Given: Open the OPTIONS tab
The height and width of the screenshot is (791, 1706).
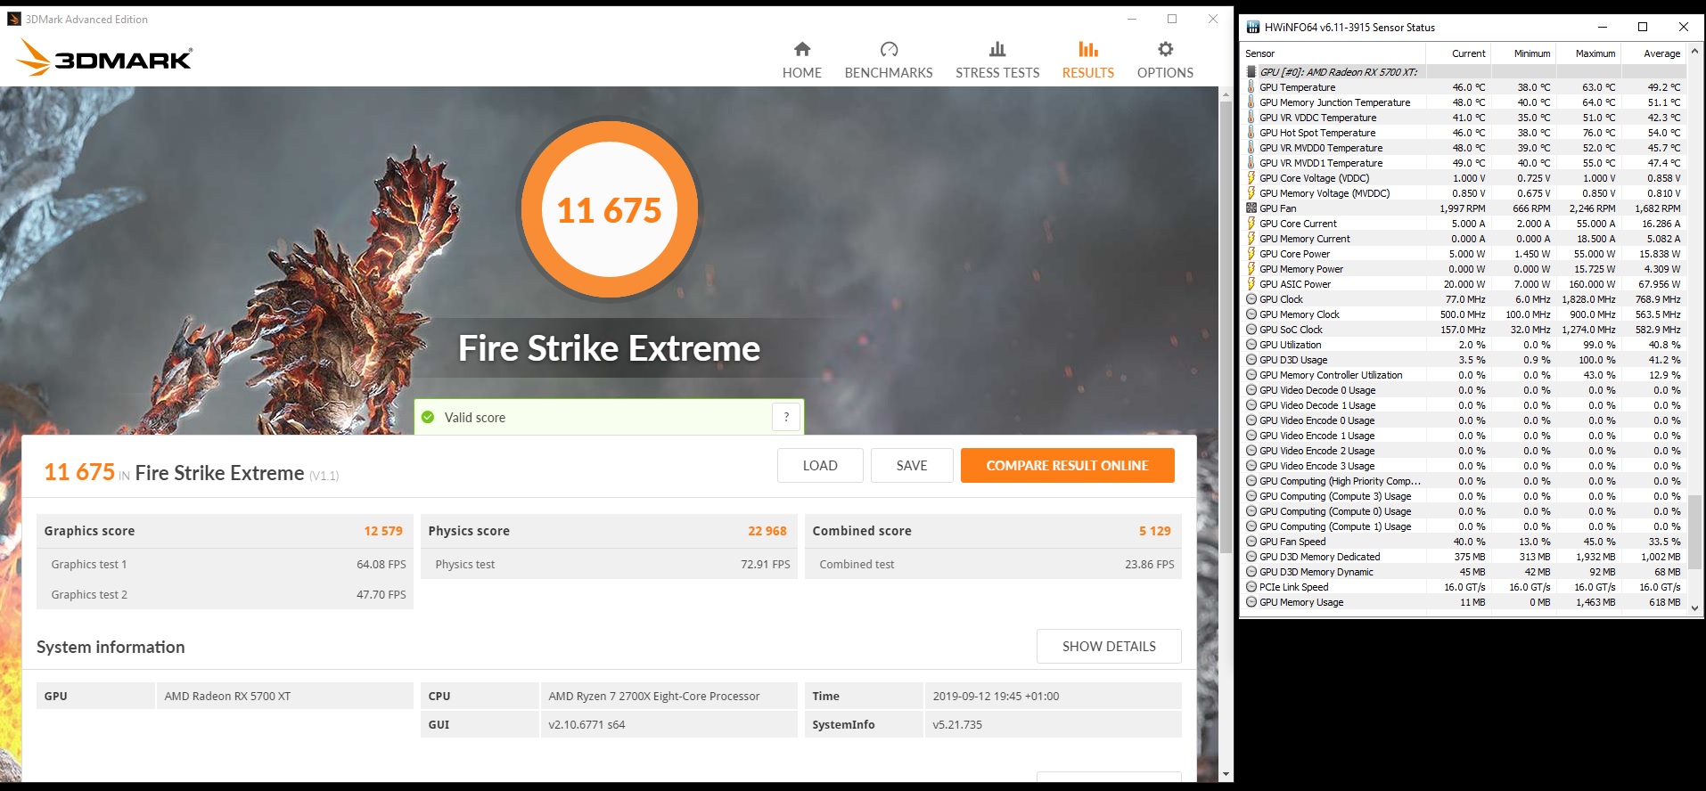Looking at the screenshot, I should (1165, 61).
